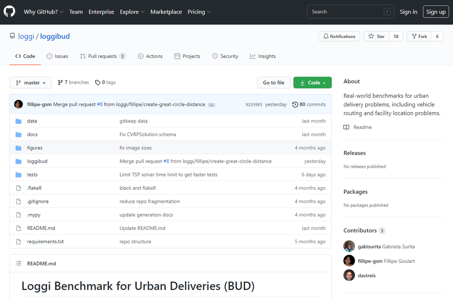Click the star count 58
Screen dimensions: 453x299
coord(396,36)
